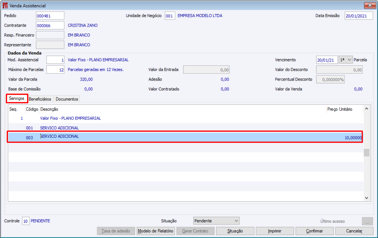Click the EMPRESA MODELO LTDA text
This screenshot has height=238, width=378.
[x=200, y=16]
